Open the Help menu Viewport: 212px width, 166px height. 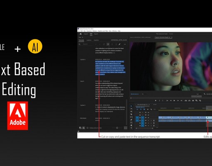119,31
